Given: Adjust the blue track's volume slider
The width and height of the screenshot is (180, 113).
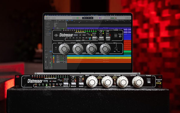Looking at the screenshot, I should pos(62,56).
